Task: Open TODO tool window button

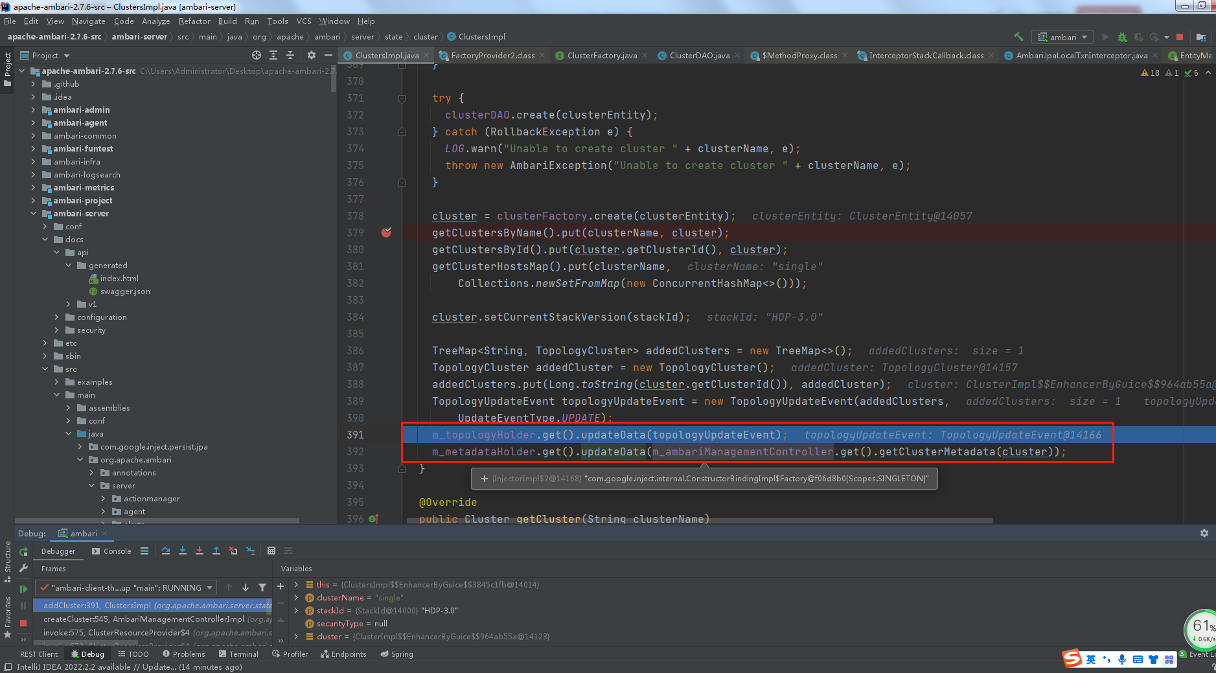Action: [133, 654]
